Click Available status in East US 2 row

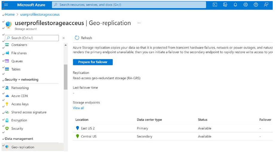tap(205, 128)
